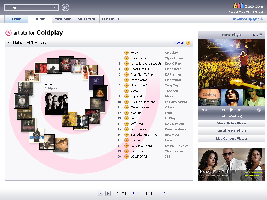The image size is (267, 200).
Task: Click the pink spiral icon before 'artists for'
Action: click(x=9, y=33)
